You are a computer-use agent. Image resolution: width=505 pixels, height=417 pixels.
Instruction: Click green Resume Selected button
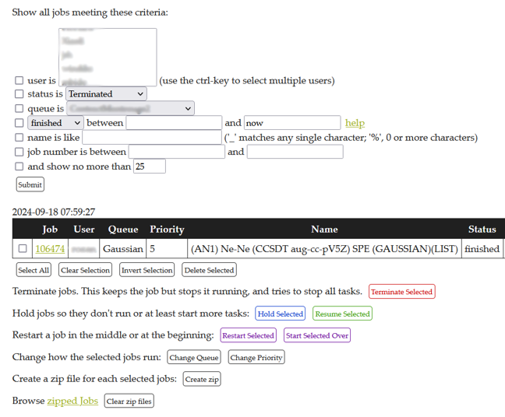[342, 314]
